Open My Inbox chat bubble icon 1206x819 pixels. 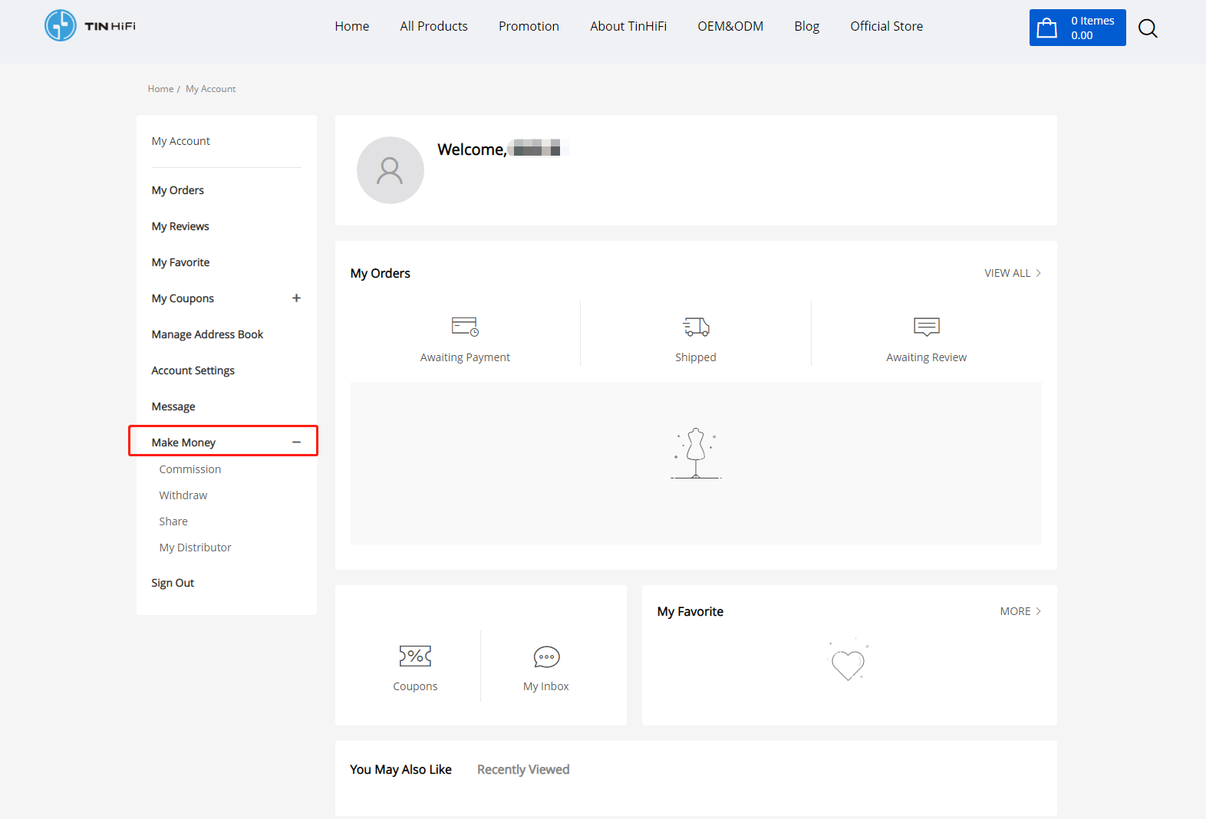coord(546,657)
